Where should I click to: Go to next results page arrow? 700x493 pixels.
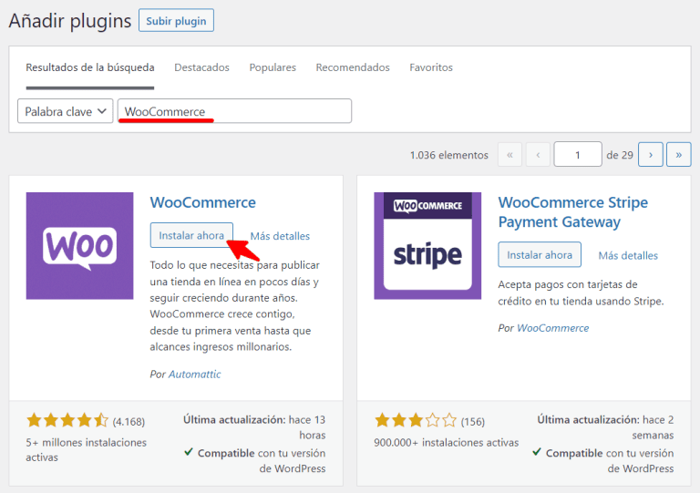[650, 155]
